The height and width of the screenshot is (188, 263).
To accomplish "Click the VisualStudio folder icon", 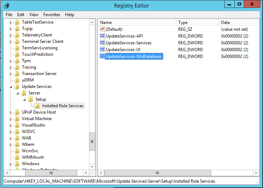I will coord(17,125).
